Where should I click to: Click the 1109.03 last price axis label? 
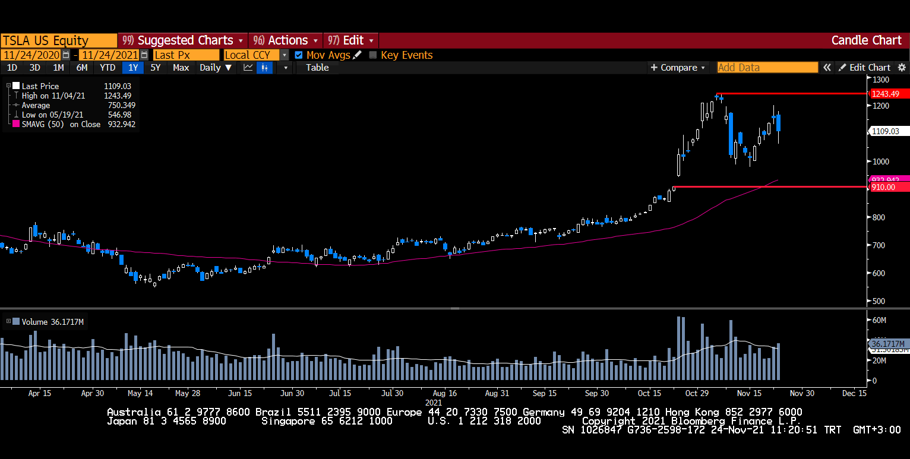click(889, 131)
